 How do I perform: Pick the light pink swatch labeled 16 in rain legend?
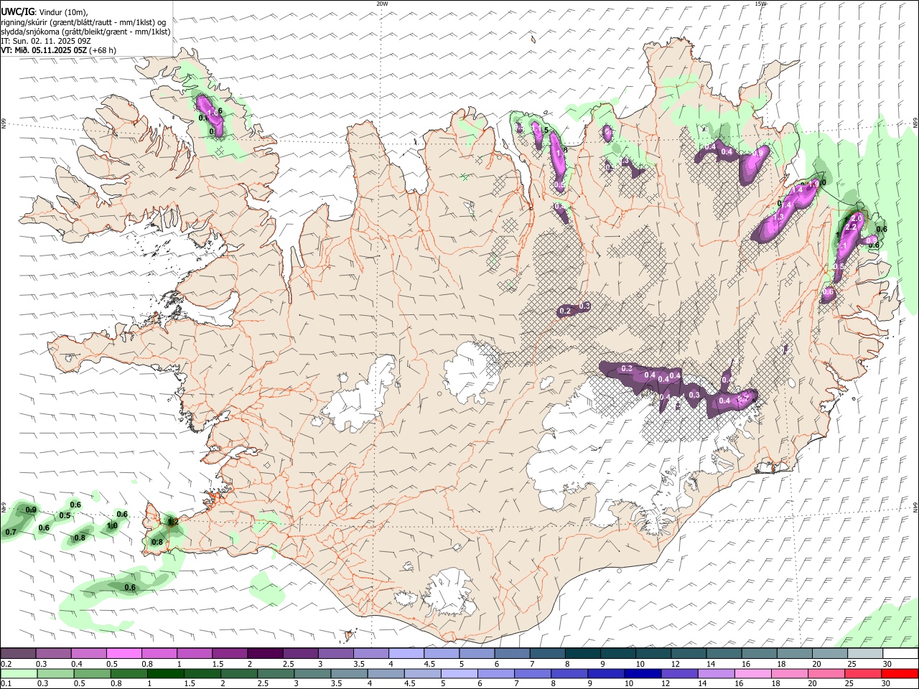pyautogui.click(x=752, y=673)
